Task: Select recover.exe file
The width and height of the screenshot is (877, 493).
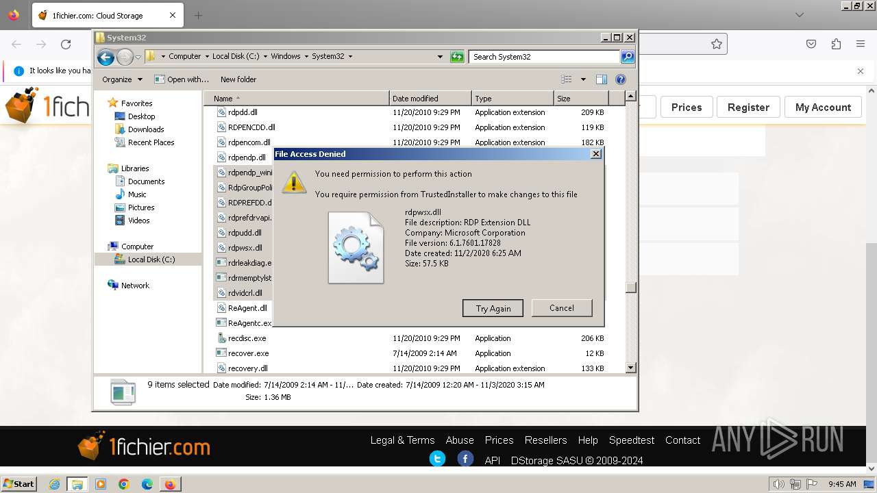Action: pyautogui.click(x=248, y=353)
